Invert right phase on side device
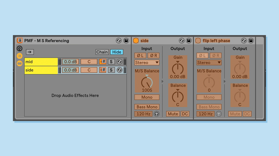Viewport: 279px width, 156px height. click(154, 55)
